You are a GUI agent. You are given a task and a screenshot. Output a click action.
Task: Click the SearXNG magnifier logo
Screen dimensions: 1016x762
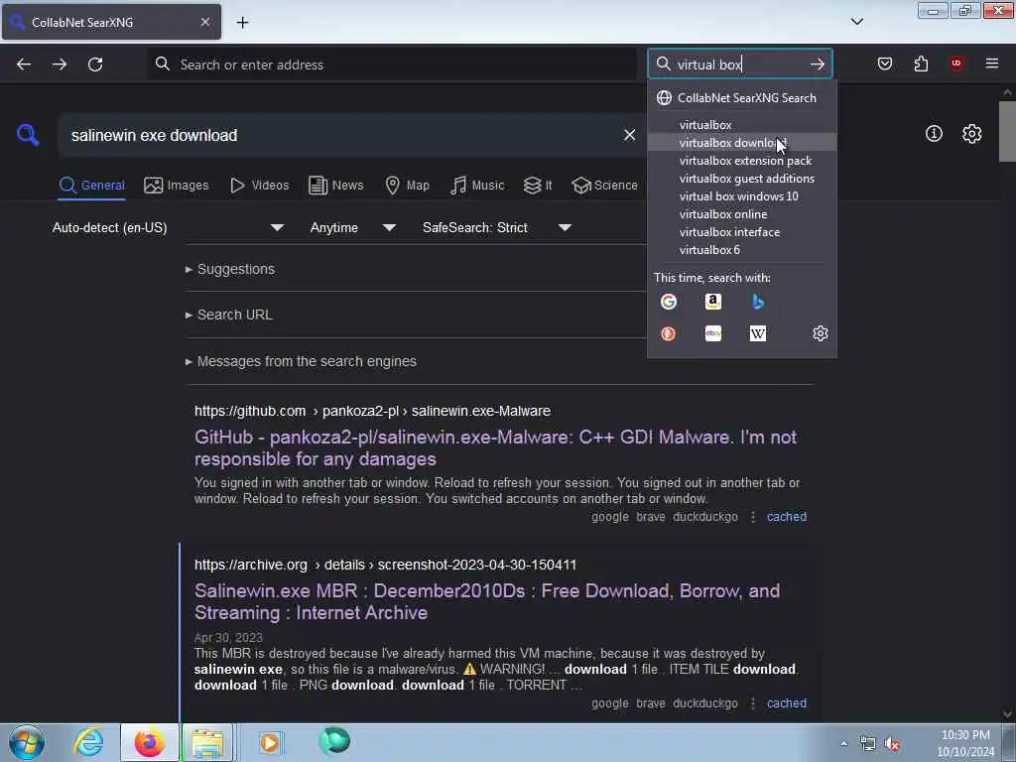28,135
